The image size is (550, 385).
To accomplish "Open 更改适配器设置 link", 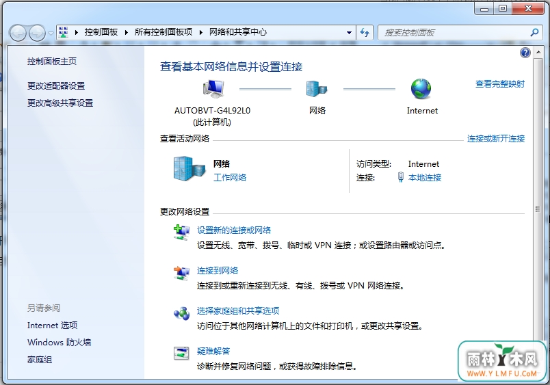I will click(x=56, y=86).
